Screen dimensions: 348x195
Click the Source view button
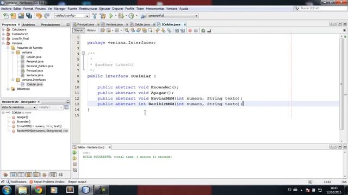[78, 30]
